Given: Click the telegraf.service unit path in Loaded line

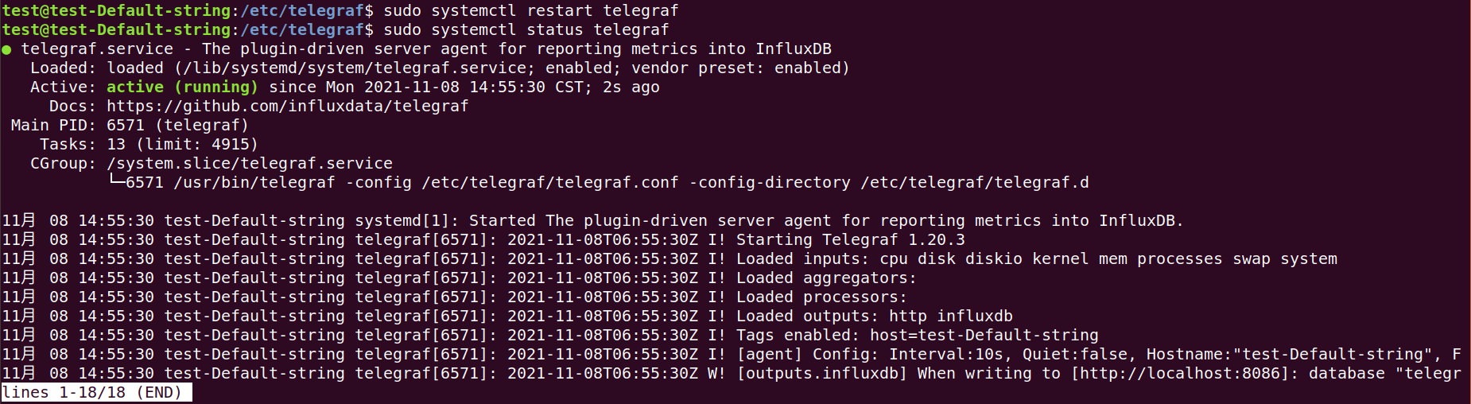Looking at the screenshot, I should coord(354,68).
